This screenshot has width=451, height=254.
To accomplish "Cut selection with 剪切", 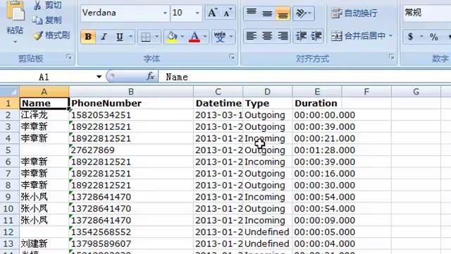I will (48, 5).
